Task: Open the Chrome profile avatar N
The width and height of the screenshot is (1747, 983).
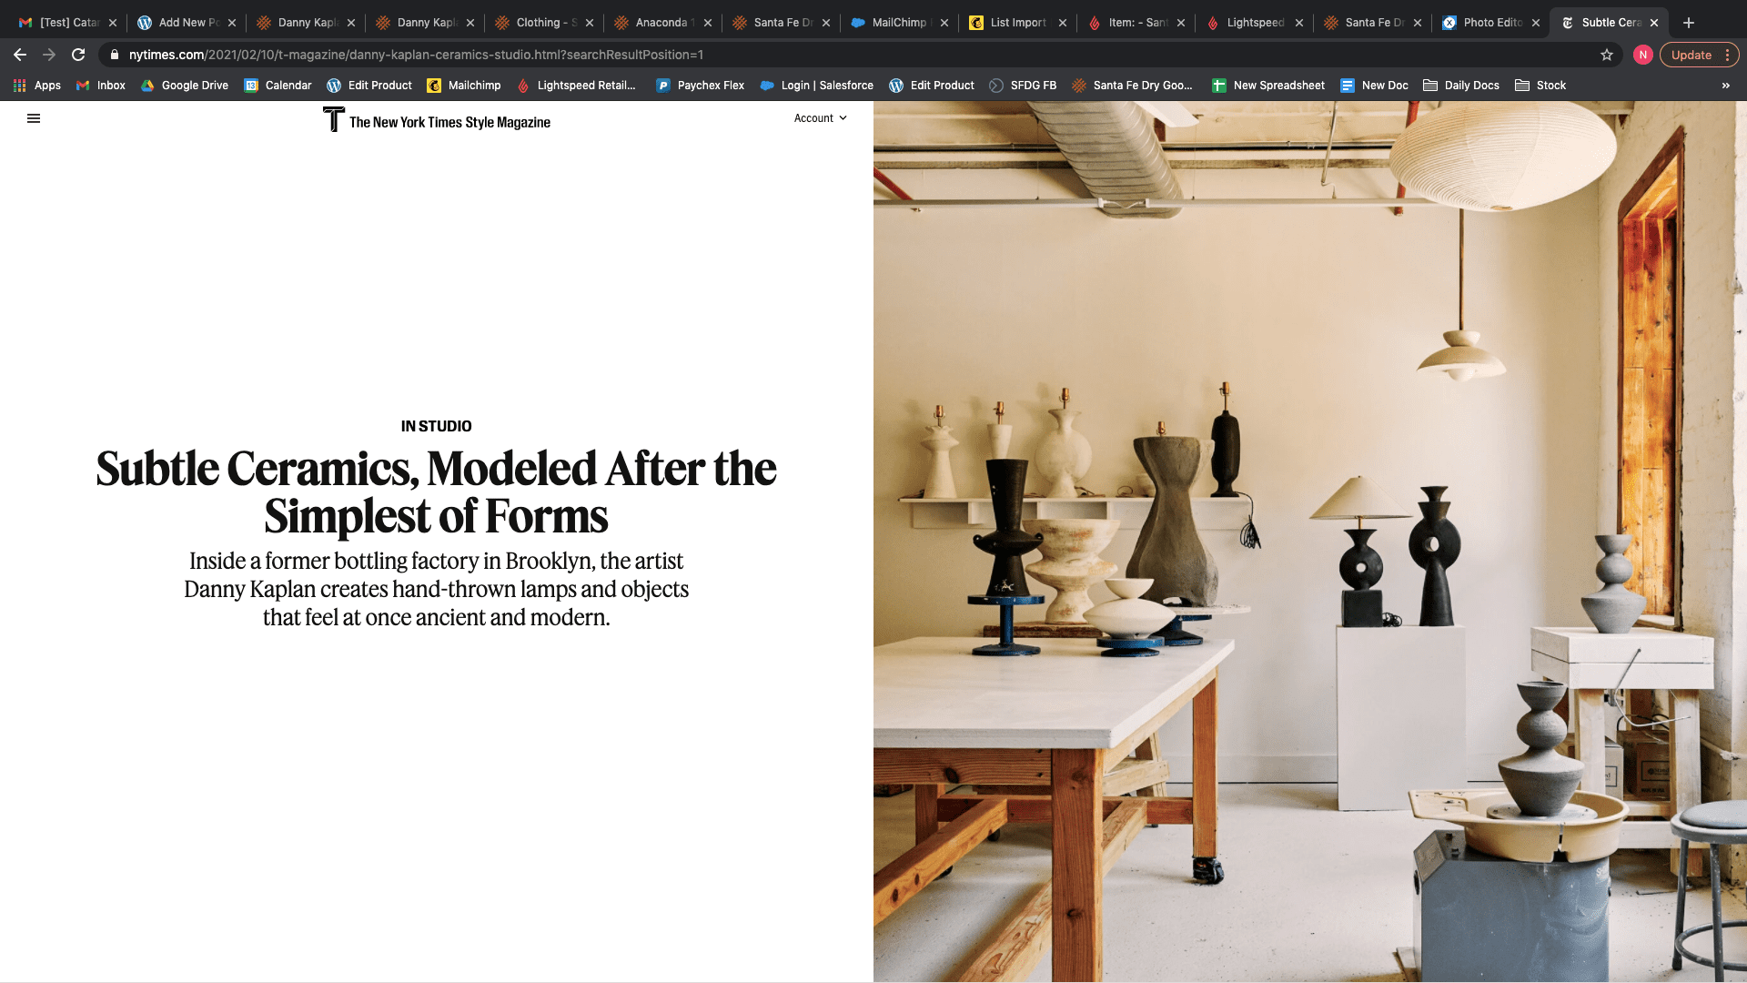Action: (1642, 55)
